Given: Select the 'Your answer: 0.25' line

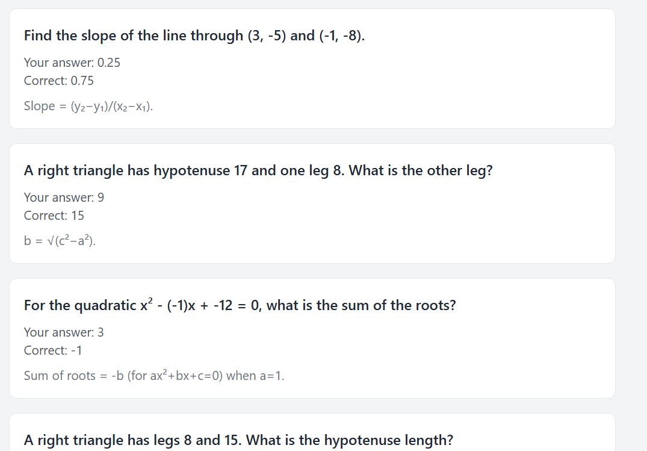Looking at the screenshot, I should click(x=72, y=63).
